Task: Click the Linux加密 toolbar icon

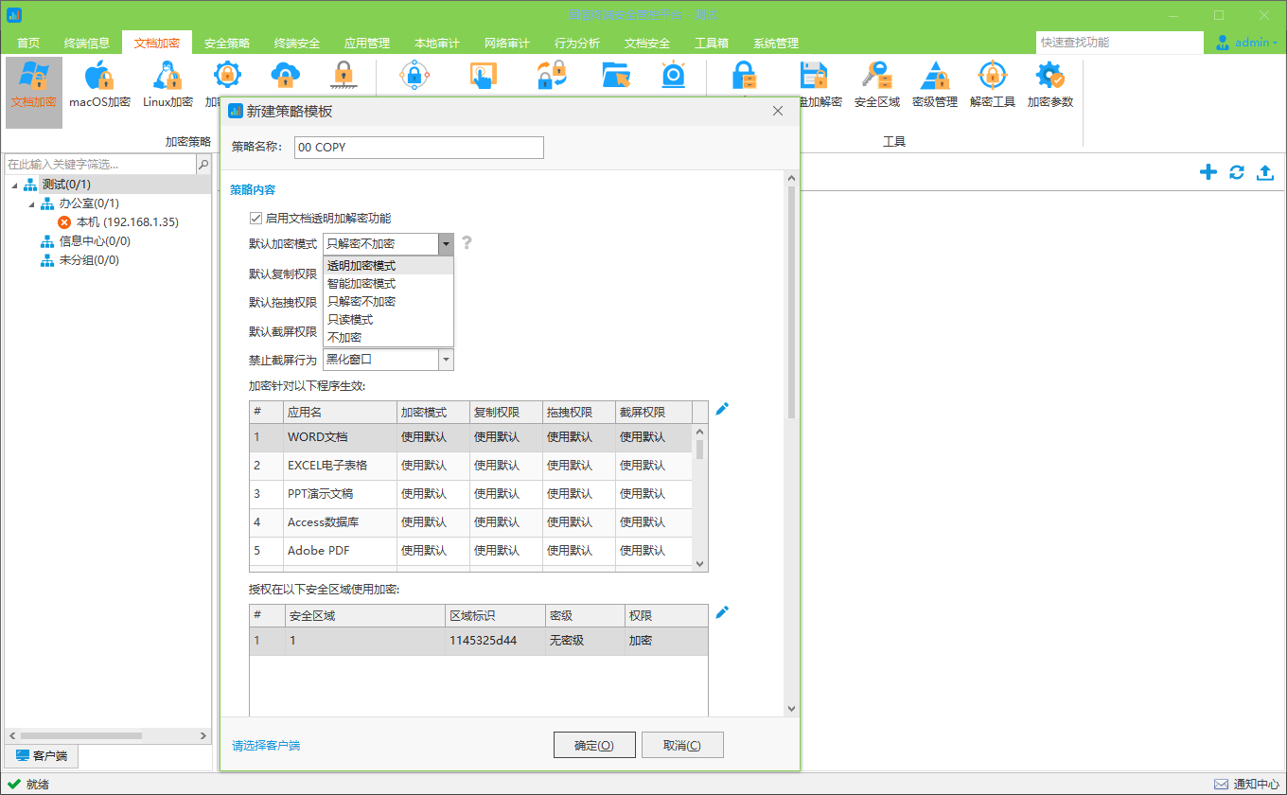Action: click(167, 85)
